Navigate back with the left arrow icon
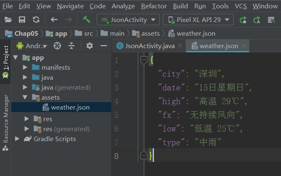281x176 pixels. coord(54,20)
